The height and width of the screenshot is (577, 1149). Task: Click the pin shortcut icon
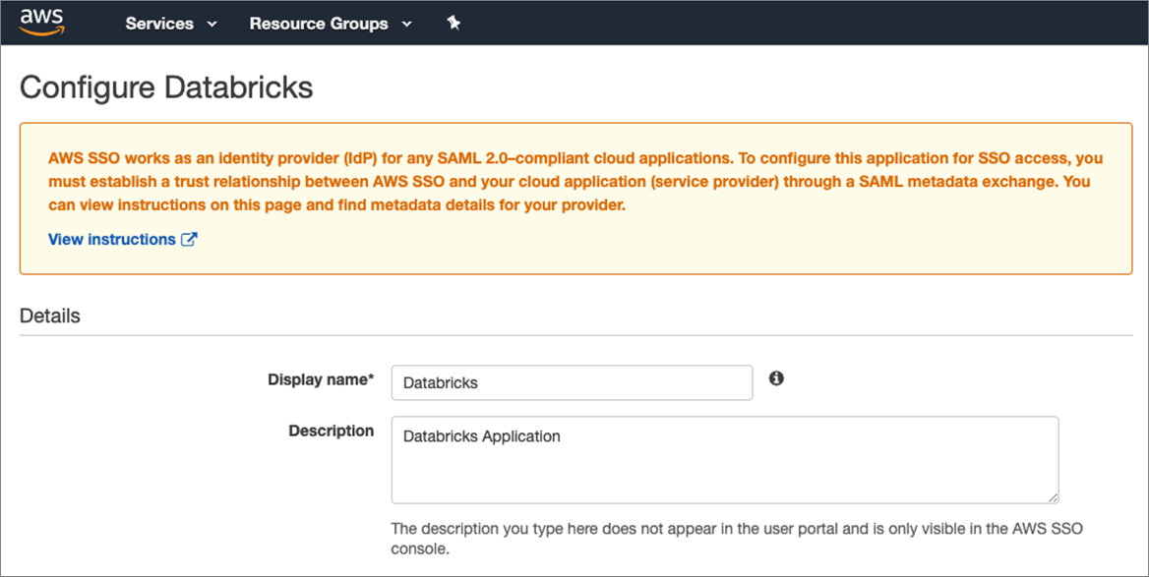click(454, 23)
